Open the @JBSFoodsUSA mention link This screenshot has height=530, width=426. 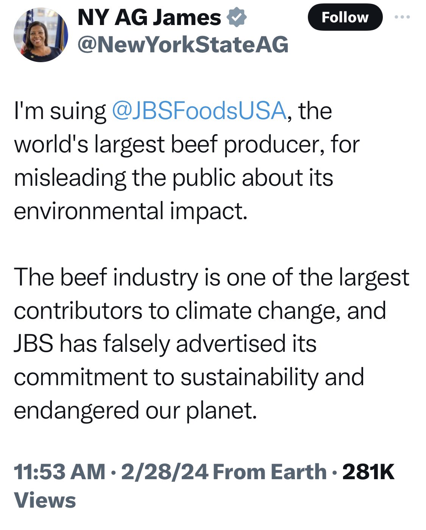(x=199, y=111)
